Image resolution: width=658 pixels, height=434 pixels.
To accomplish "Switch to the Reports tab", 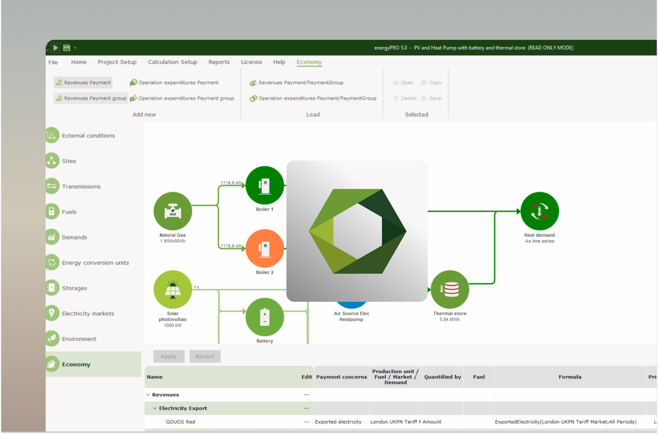I will [219, 62].
